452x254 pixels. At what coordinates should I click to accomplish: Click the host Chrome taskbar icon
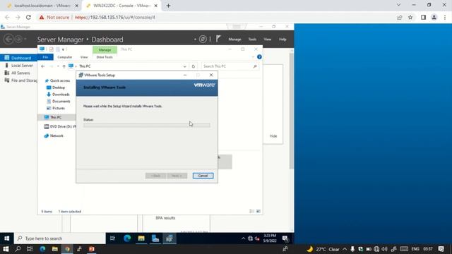click(67, 249)
